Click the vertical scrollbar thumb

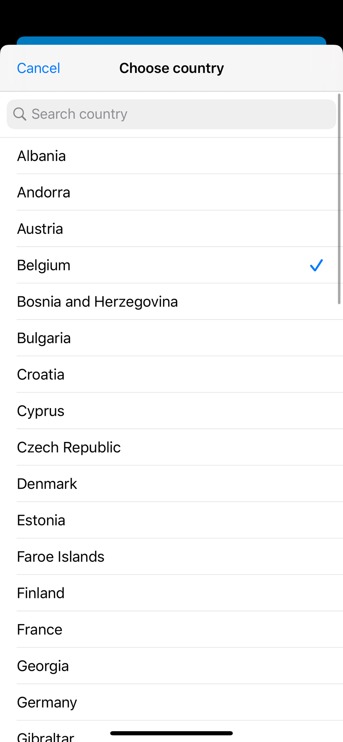point(339,199)
